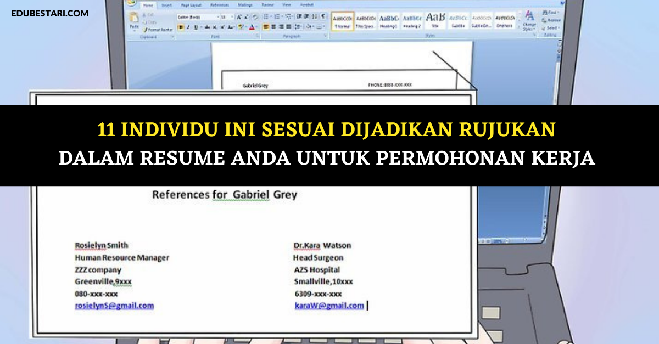Apply the Normal style thumbnail
This screenshot has height=344, width=659.
pyautogui.click(x=343, y=21)
